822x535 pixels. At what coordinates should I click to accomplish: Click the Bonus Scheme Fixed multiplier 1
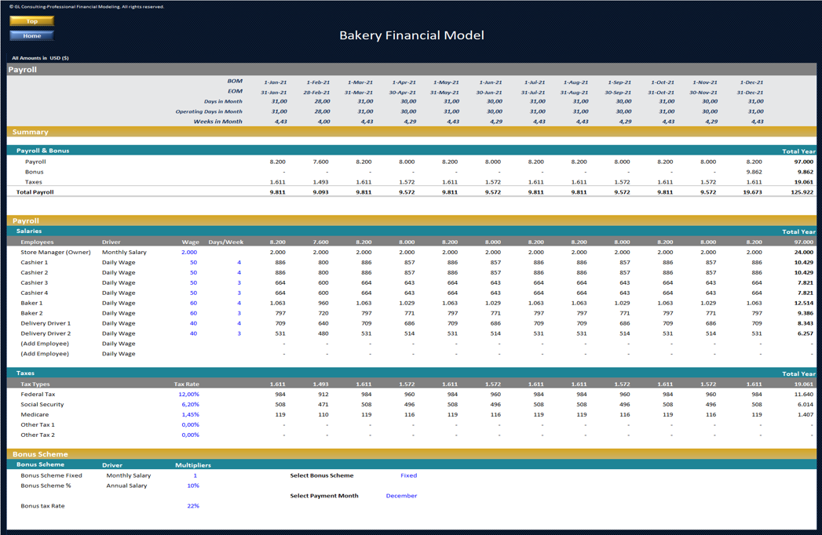[195, 476]
